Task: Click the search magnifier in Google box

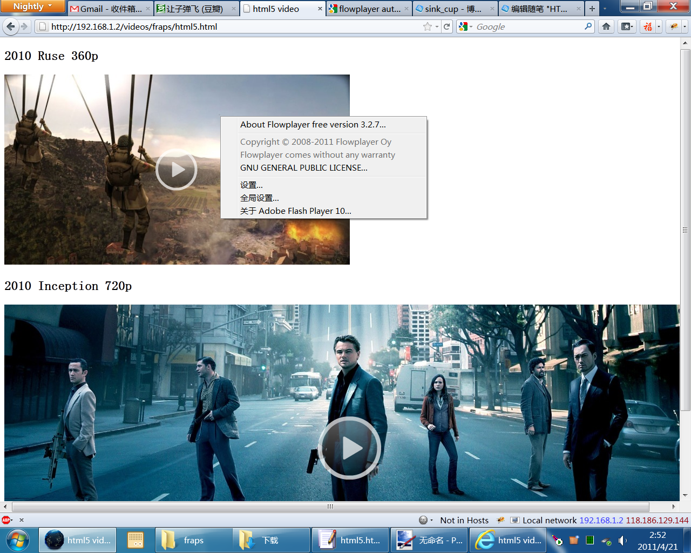Action: 588,26
